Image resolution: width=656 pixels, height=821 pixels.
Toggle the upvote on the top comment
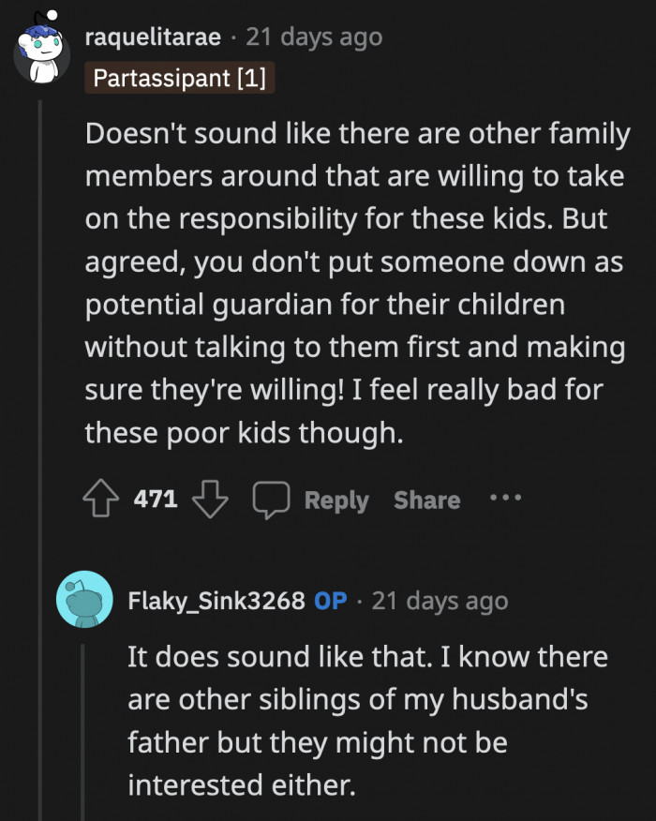(102, 499)
